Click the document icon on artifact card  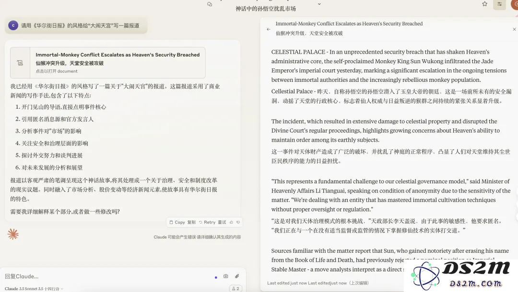pos(20,63)
